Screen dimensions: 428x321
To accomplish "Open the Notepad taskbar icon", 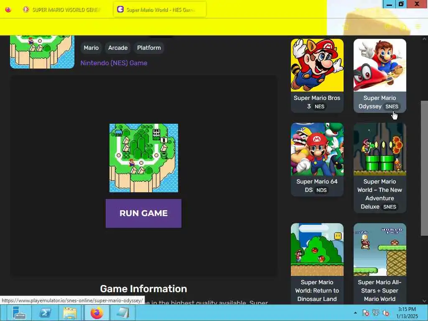I will (x=122, y=313).
